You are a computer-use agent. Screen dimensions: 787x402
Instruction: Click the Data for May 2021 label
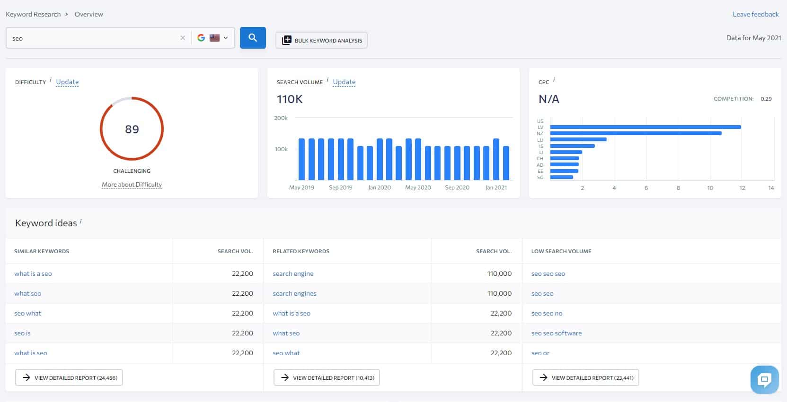pos(753,38)
